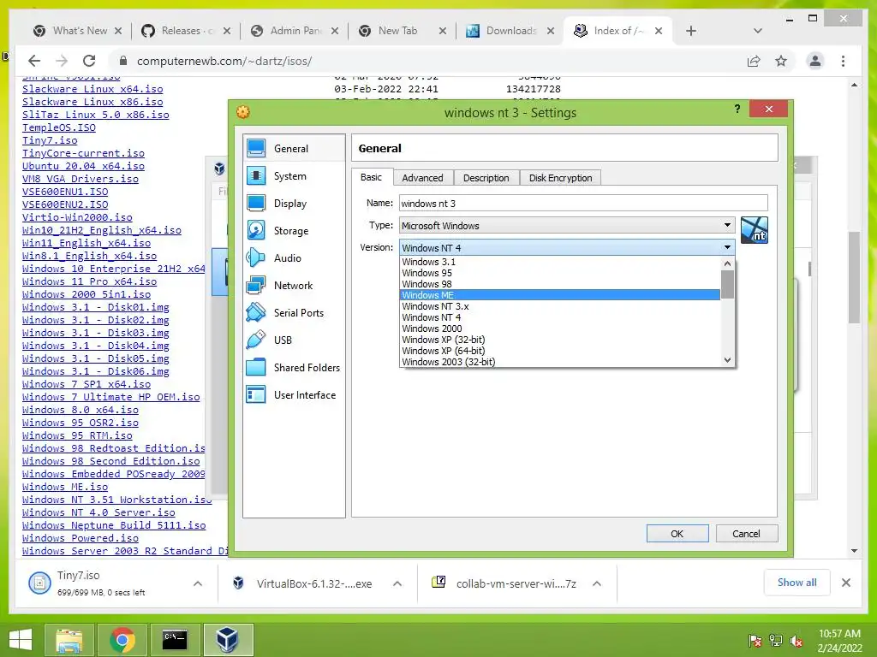Click the Name field containing windows nt 3

(x=583, y=204)
